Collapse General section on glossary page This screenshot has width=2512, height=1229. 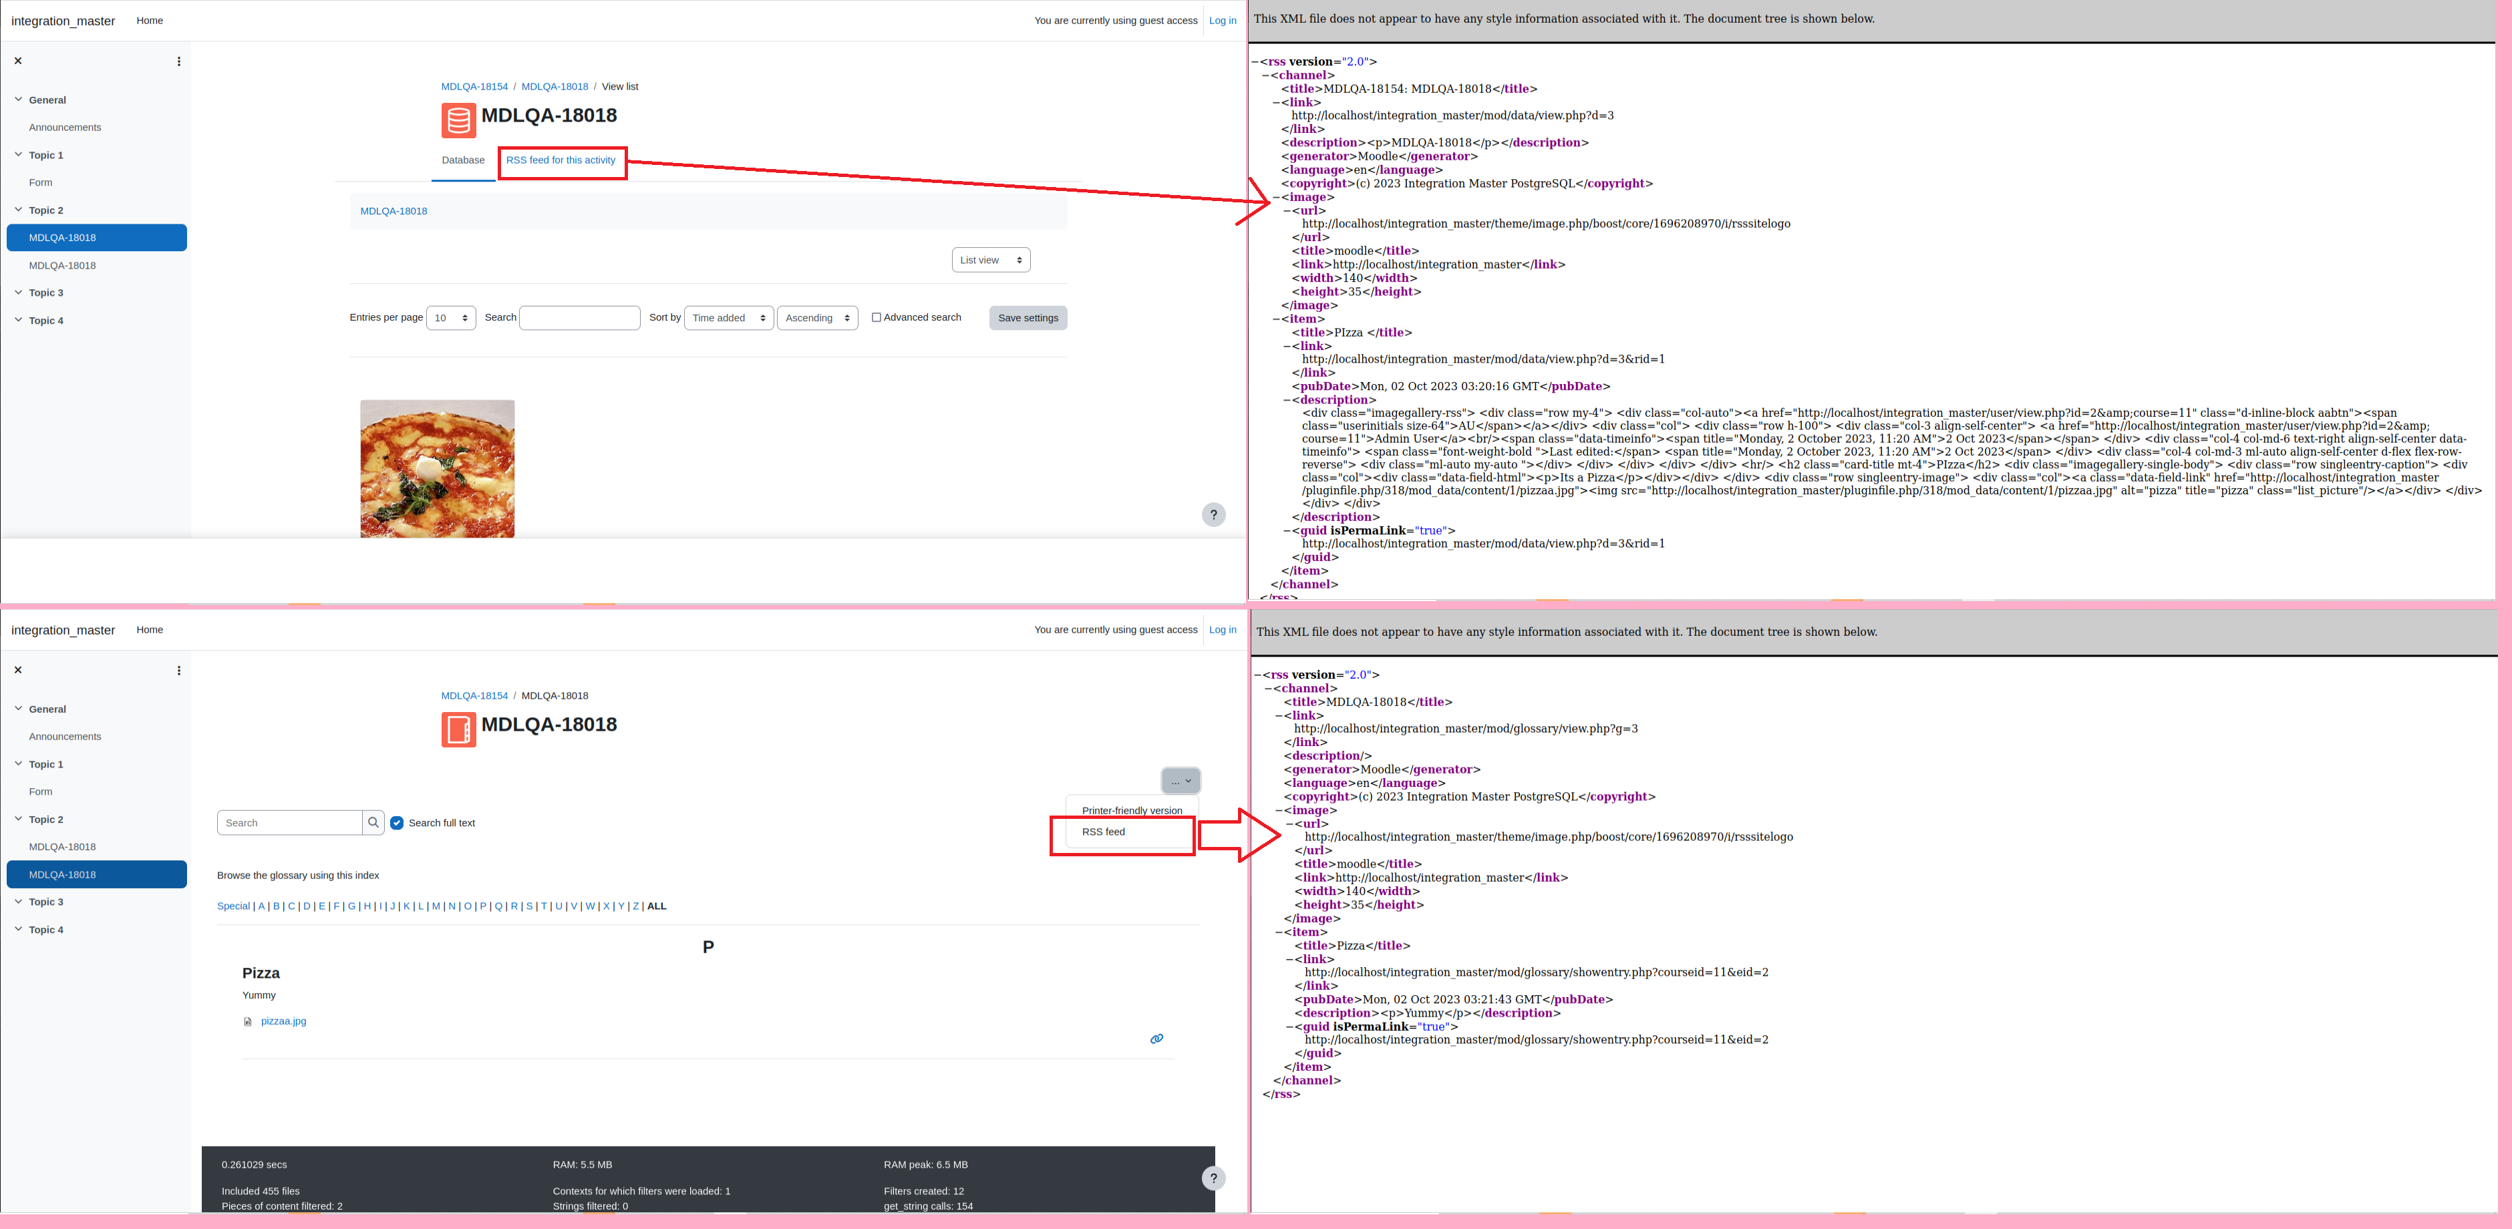[19, 709]
